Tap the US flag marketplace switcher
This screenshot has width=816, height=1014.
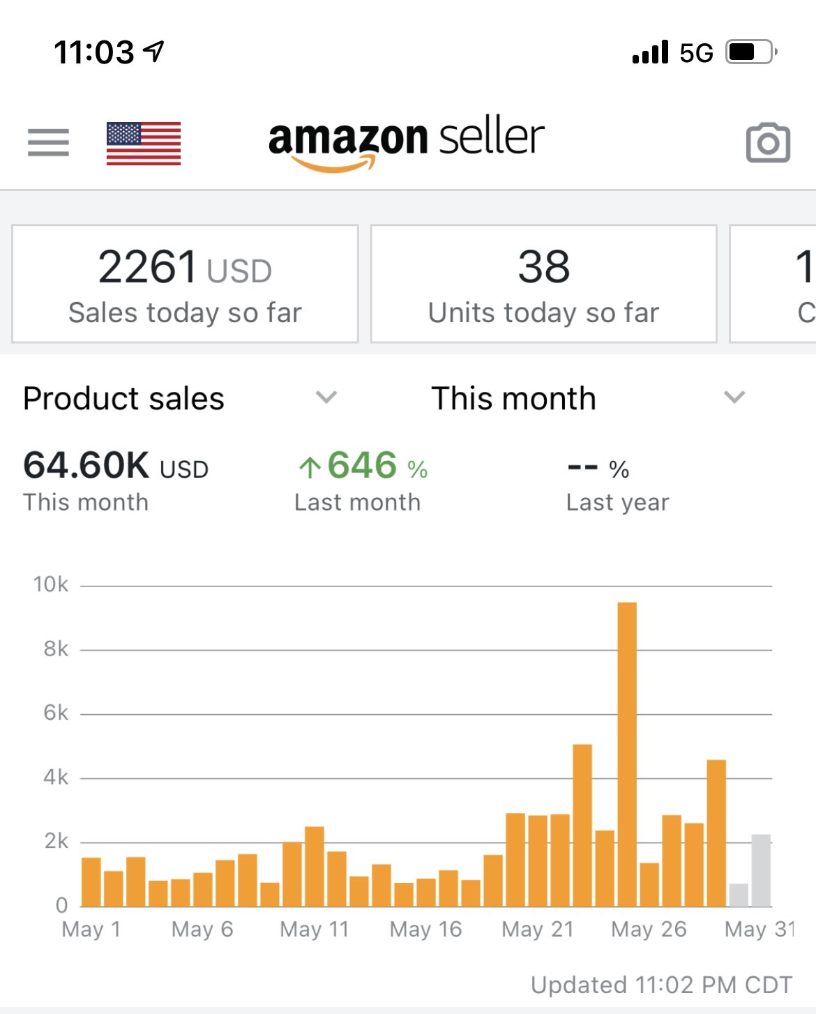pos(144,144)
